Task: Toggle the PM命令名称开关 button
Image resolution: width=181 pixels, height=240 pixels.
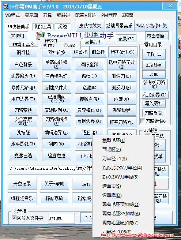Action: coord(152,26)
